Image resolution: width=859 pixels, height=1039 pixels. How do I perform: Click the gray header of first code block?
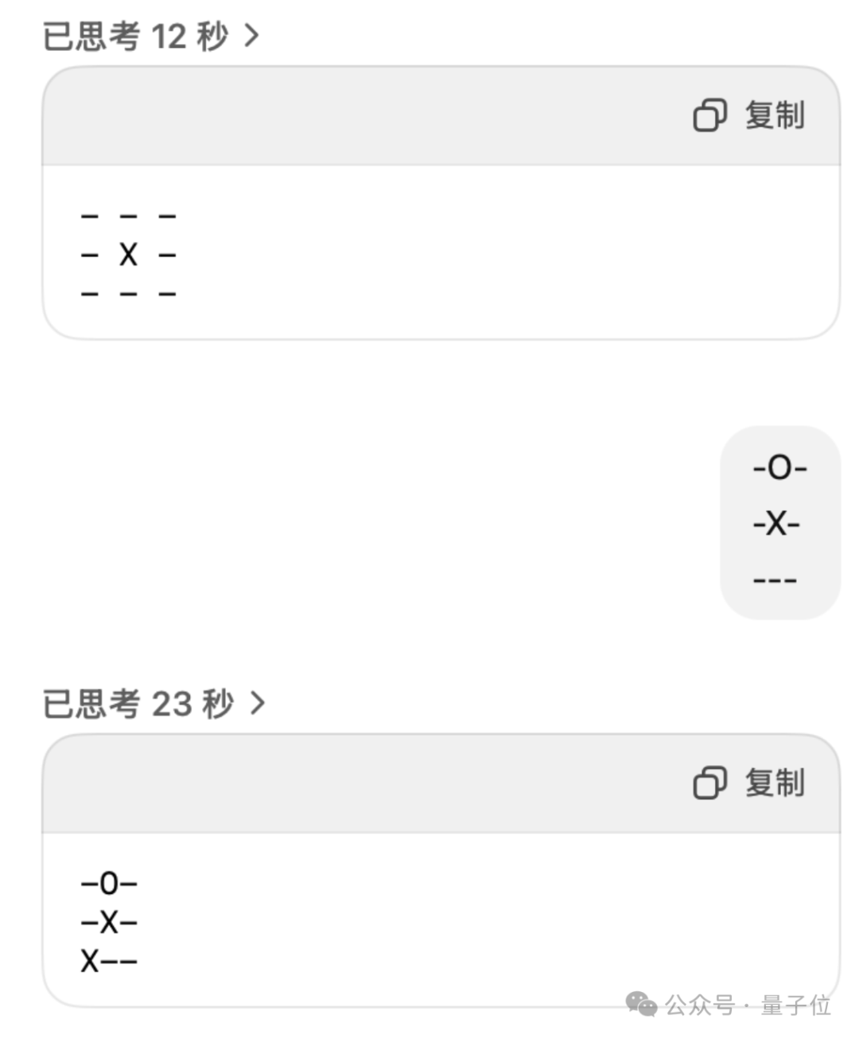(x=441, y=116)
